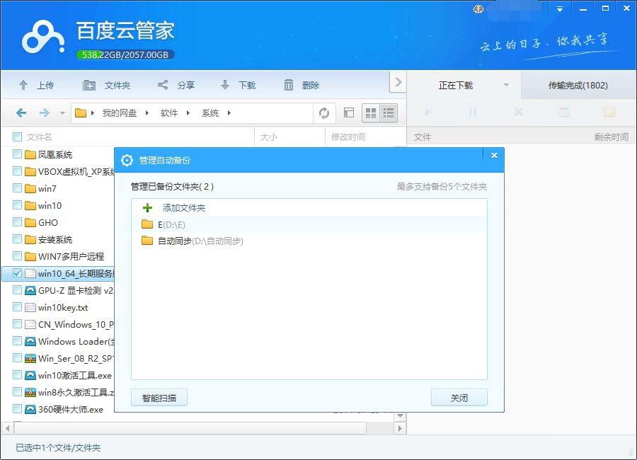Image resolution: width=637 pixels, height=460 pixels.
Task: Check the box for 360硬件大师.exe
Action: [x=17, y=409]
